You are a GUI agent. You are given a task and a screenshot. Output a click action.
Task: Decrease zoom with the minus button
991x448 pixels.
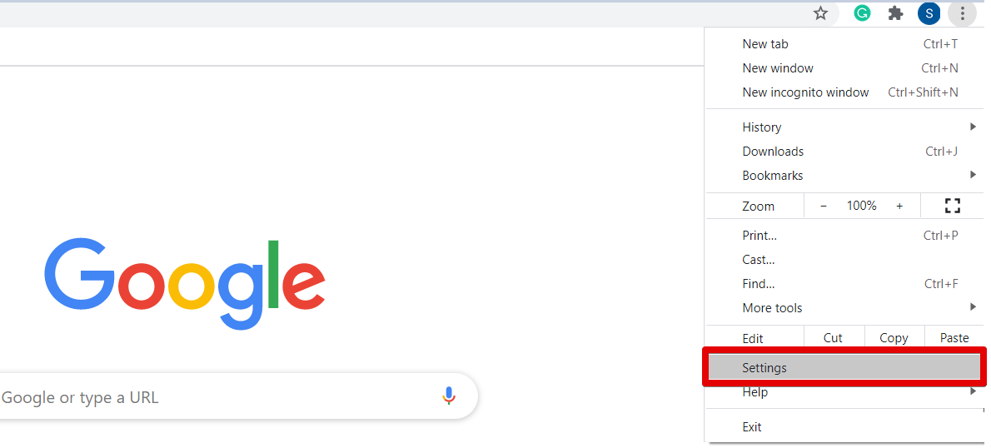click(x=824, y=206)
